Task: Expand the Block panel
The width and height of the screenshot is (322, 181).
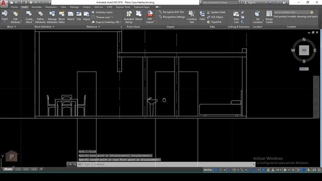Action: click(11, 27)
